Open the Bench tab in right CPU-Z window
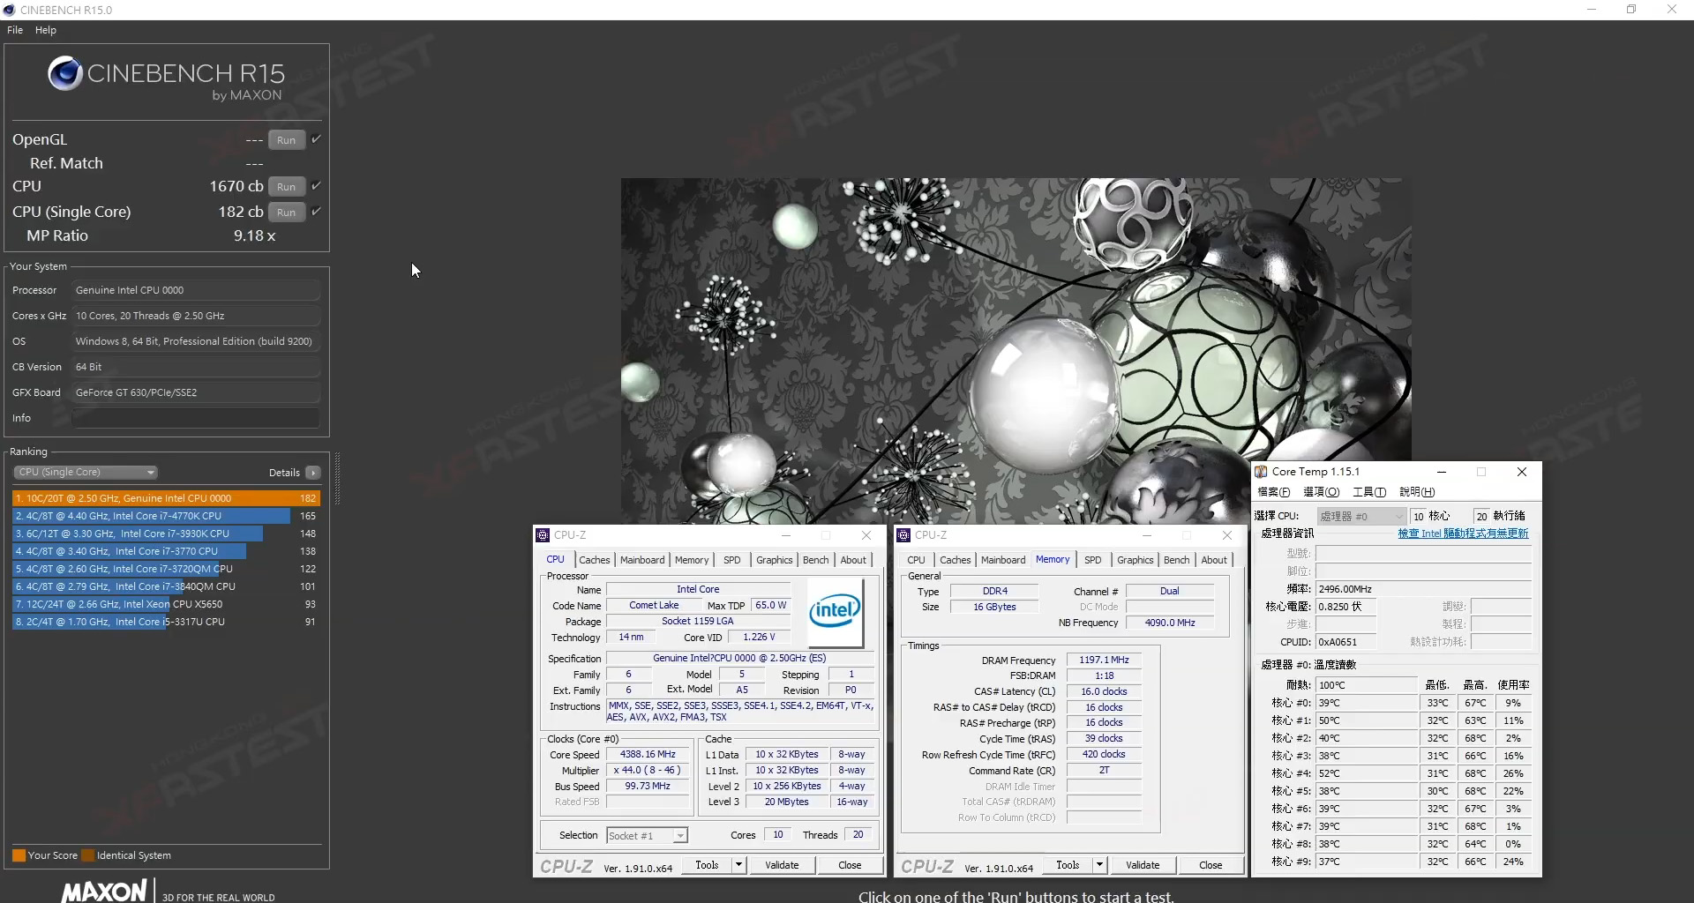This screenshot has height=903, width=1694. pyautogui.click(x=1177, y=560)
